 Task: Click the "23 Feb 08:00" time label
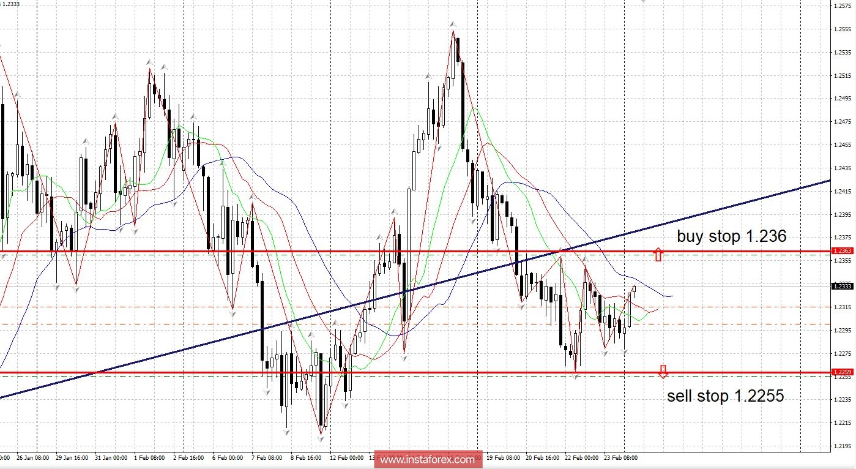pyautogui.click(x=621, y=457)
